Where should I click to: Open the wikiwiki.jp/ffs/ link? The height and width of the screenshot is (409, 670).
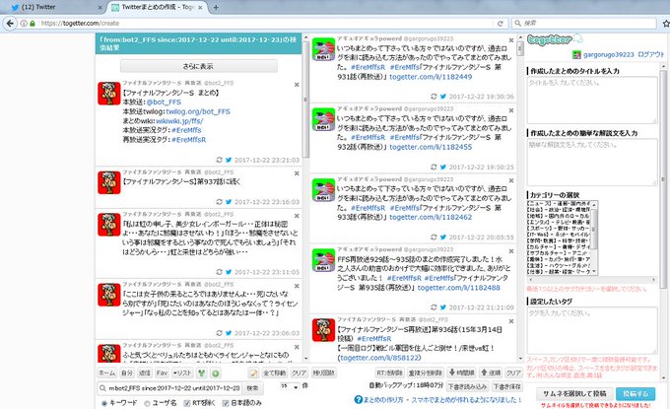coord(179,121)
